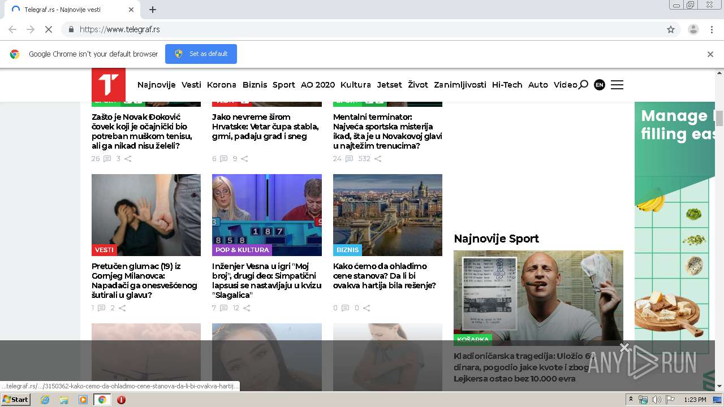
Task: Close the Telegraf.rs tab
Action: click(131, 10)
